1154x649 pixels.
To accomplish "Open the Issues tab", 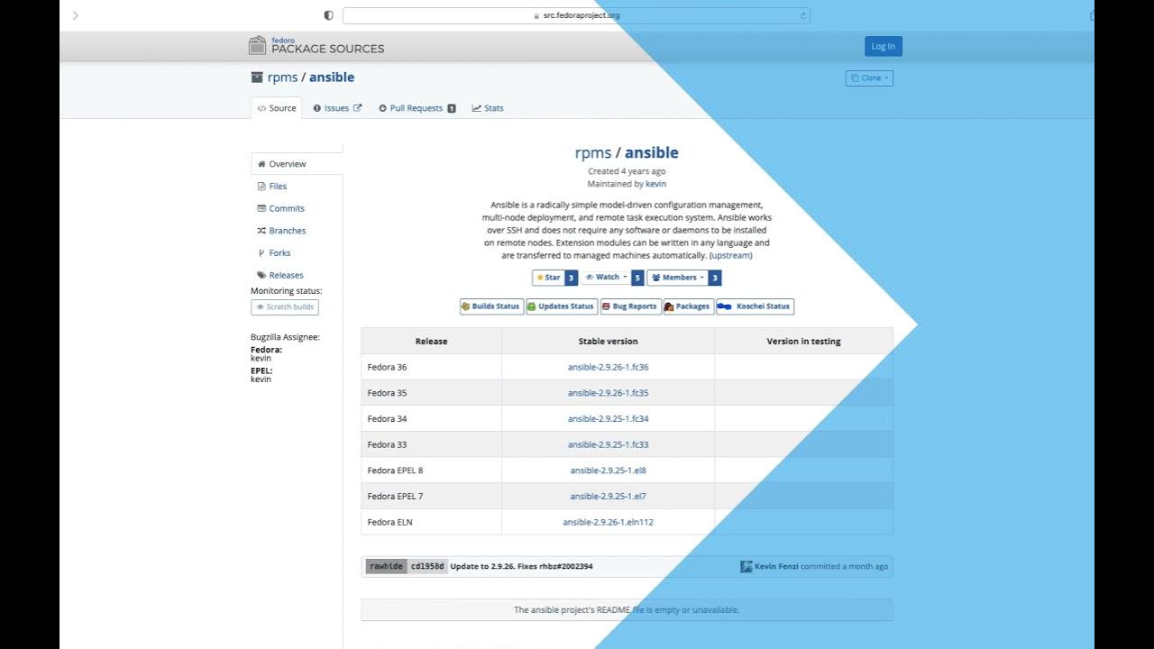I will [337, 108].
